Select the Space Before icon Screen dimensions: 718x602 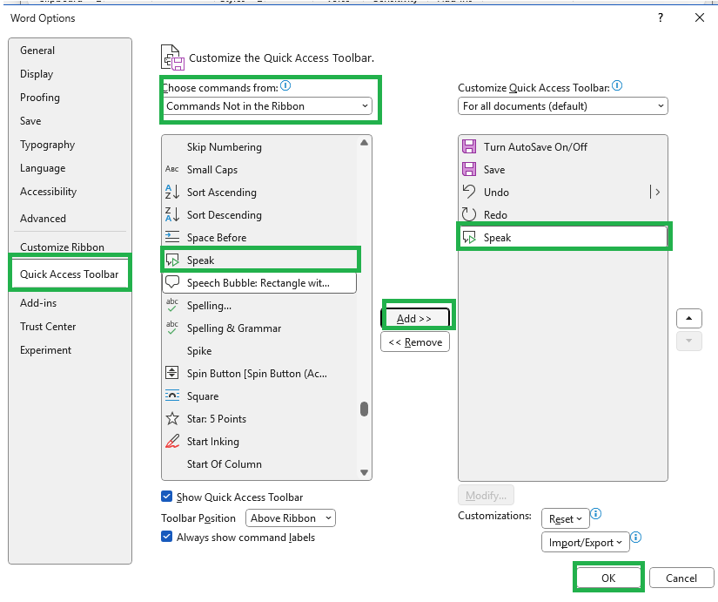pyautogui.click(x=171, y=237)
